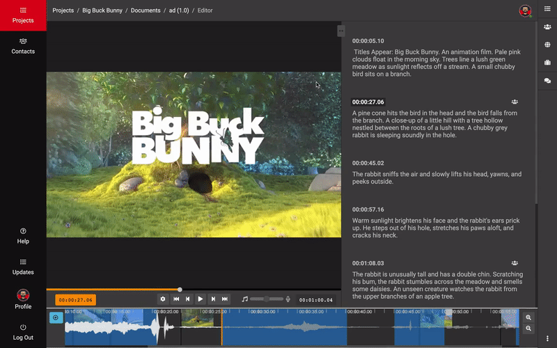The width and height of the screenshot is (557, 348).
Task: Open the globe panel in right sidebar
Action: (547, 45)
